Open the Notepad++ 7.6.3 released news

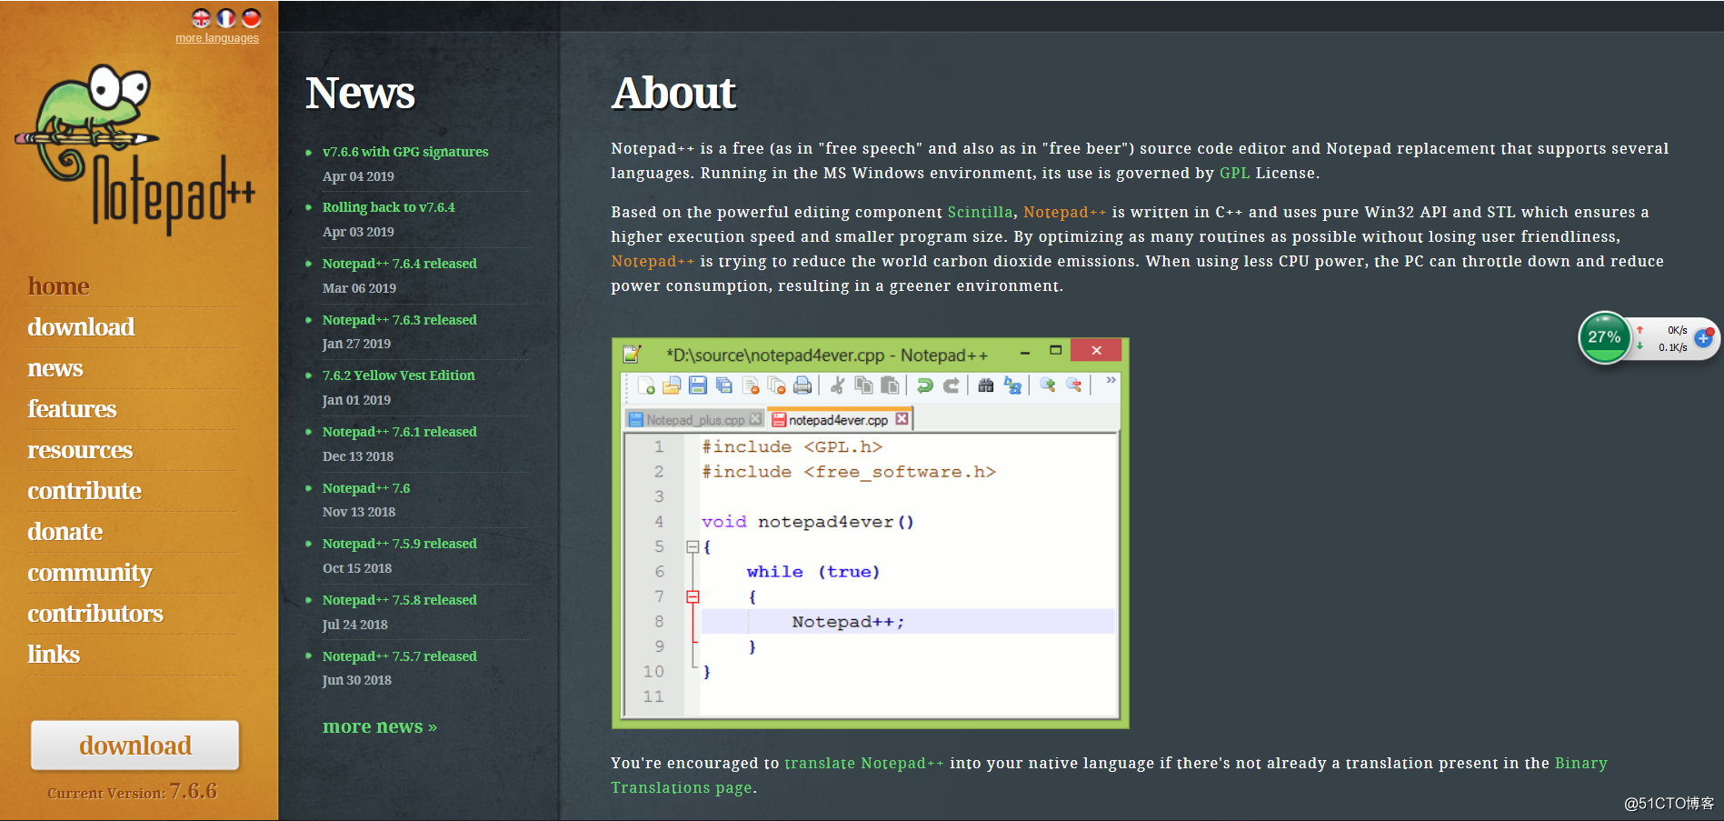400,320
